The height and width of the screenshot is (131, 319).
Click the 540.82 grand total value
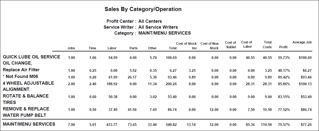[x=171, y=125]
